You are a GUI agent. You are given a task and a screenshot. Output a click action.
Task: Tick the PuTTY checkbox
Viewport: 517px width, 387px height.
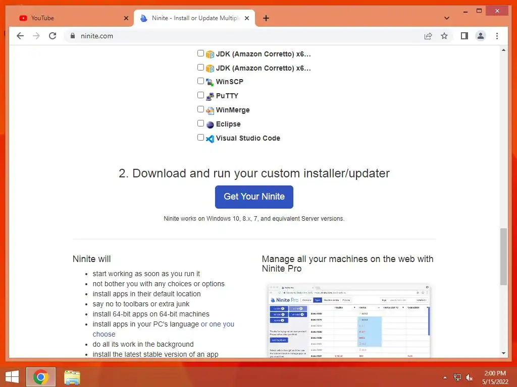pyautogui.click(x=200, y=95)
